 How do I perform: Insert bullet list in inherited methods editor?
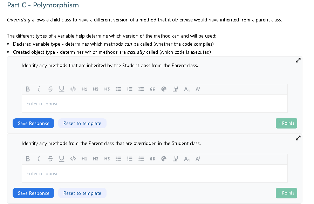[118, 89]
